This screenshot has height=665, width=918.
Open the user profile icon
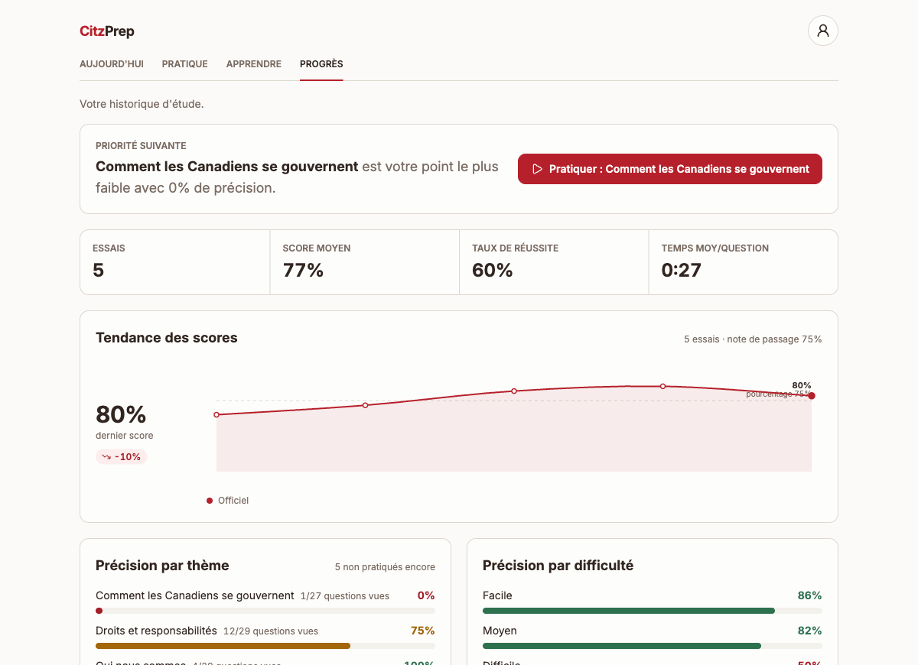pos(823,31)
